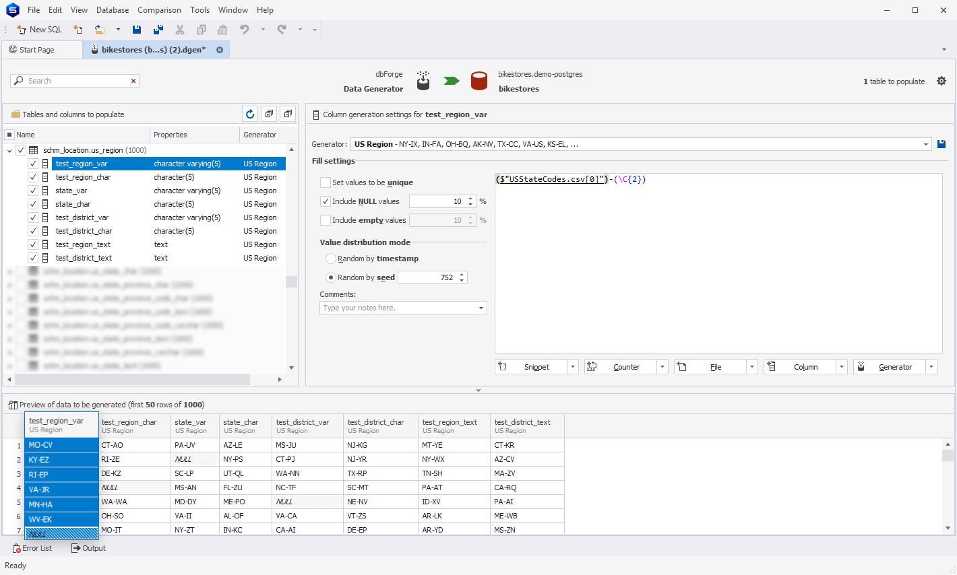Close the bikestores dgen tab
957x575 pixels.
point(220,50)
